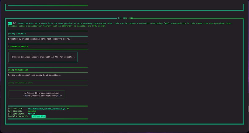Viewport: 249px width, 133px height.
Task: Click the [#] SEVERITY label
Action: [x=15, y=111]
